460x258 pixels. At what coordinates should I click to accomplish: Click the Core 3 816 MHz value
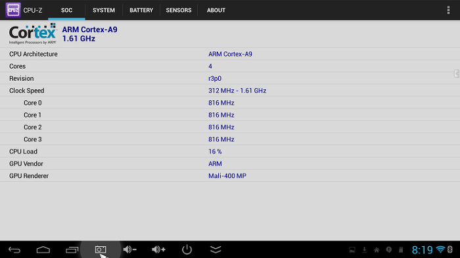tap(221, 139)
